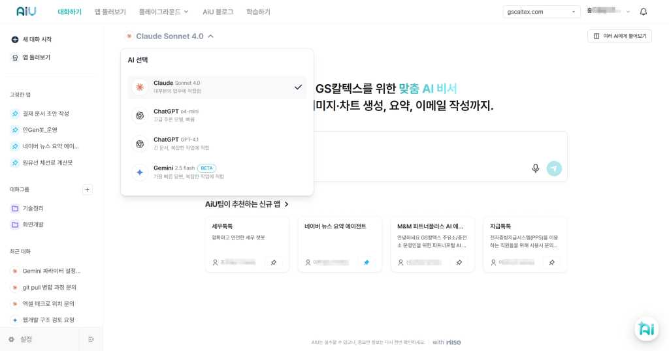669x351 pixels.
Task: Click the AiU logo in header
Action: coord(27,12)
